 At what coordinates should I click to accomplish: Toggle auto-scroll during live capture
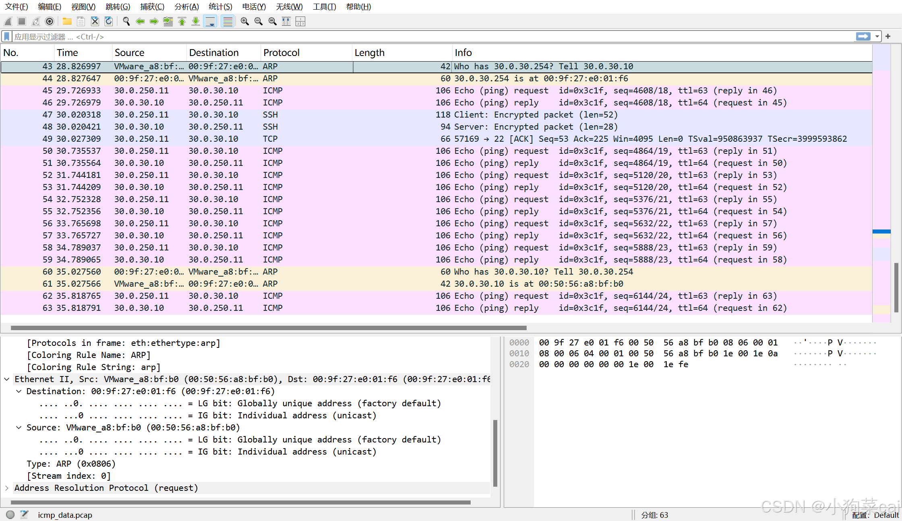(210, 21)
